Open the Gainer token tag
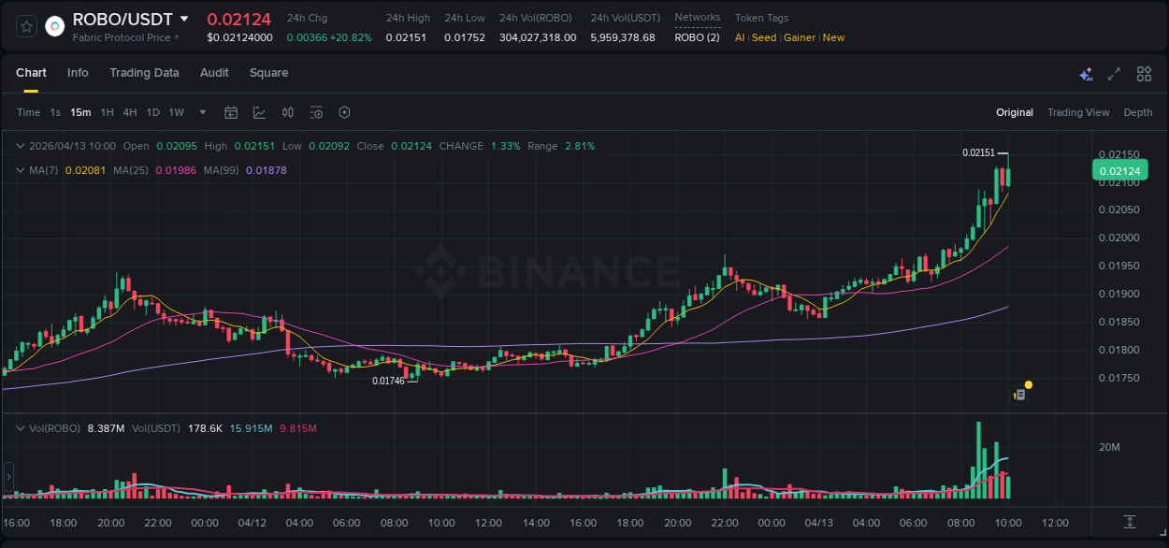The width and height of the screenshot is (1169, 548). pos(800,37)
